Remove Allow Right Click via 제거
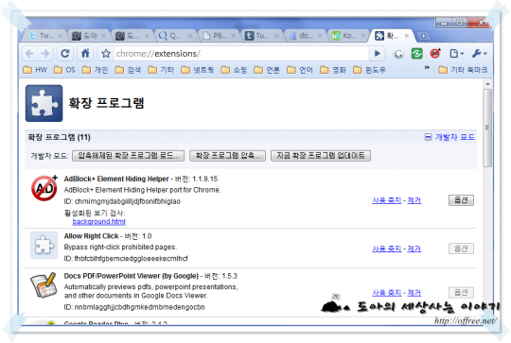The width and height of the screenshot is (511, 343). click(414, 249)
